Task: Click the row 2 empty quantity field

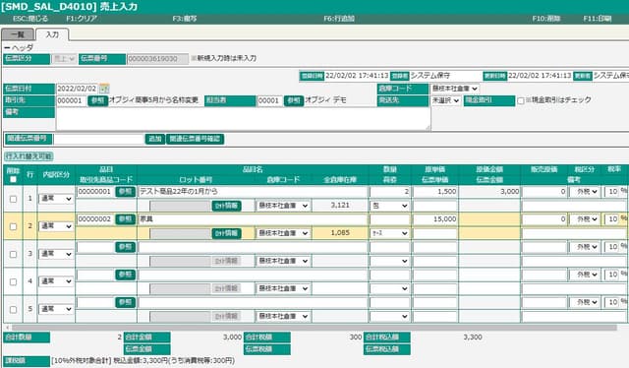Action: pos(389,219)
